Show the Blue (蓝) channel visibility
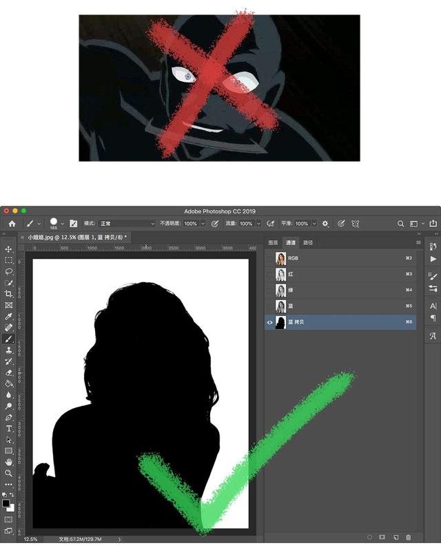441x545 pixels. click(x=269, y=306)
